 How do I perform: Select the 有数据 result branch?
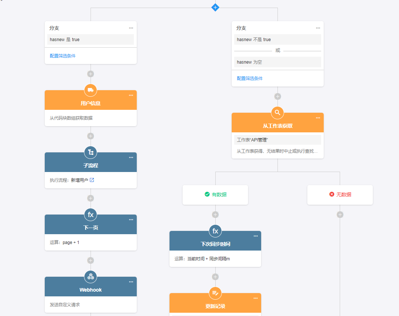pyautogui.click(x=215, y=195)
